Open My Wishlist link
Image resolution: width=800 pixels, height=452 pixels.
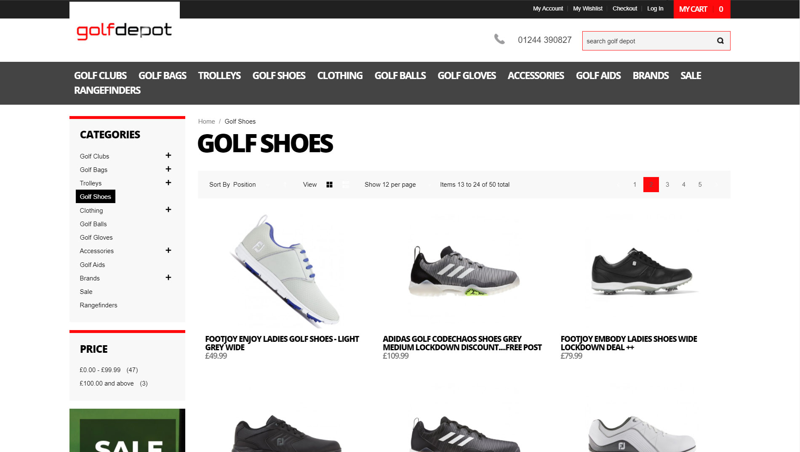(588, 8)
